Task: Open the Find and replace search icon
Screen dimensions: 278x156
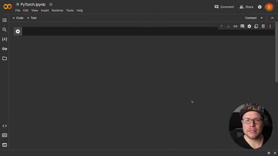Action: coord(4,30)
